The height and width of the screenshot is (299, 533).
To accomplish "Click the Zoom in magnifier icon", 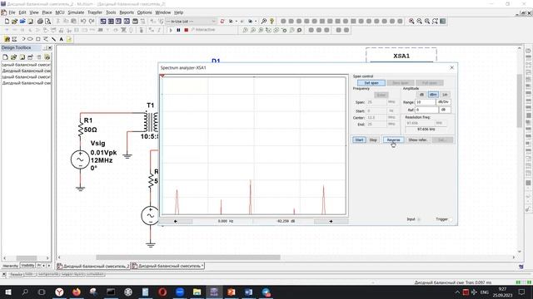I will coord(411,22).
